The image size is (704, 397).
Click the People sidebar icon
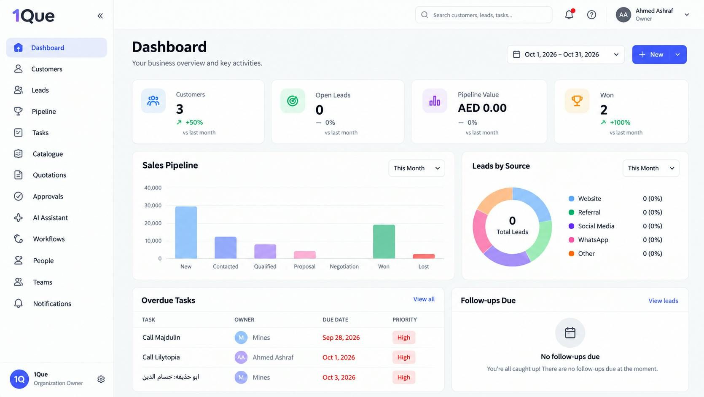(x=18, y=260)
